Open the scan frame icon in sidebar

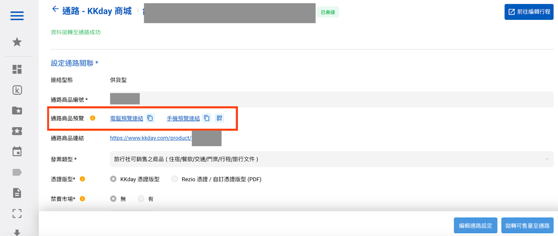click(17, 213)
